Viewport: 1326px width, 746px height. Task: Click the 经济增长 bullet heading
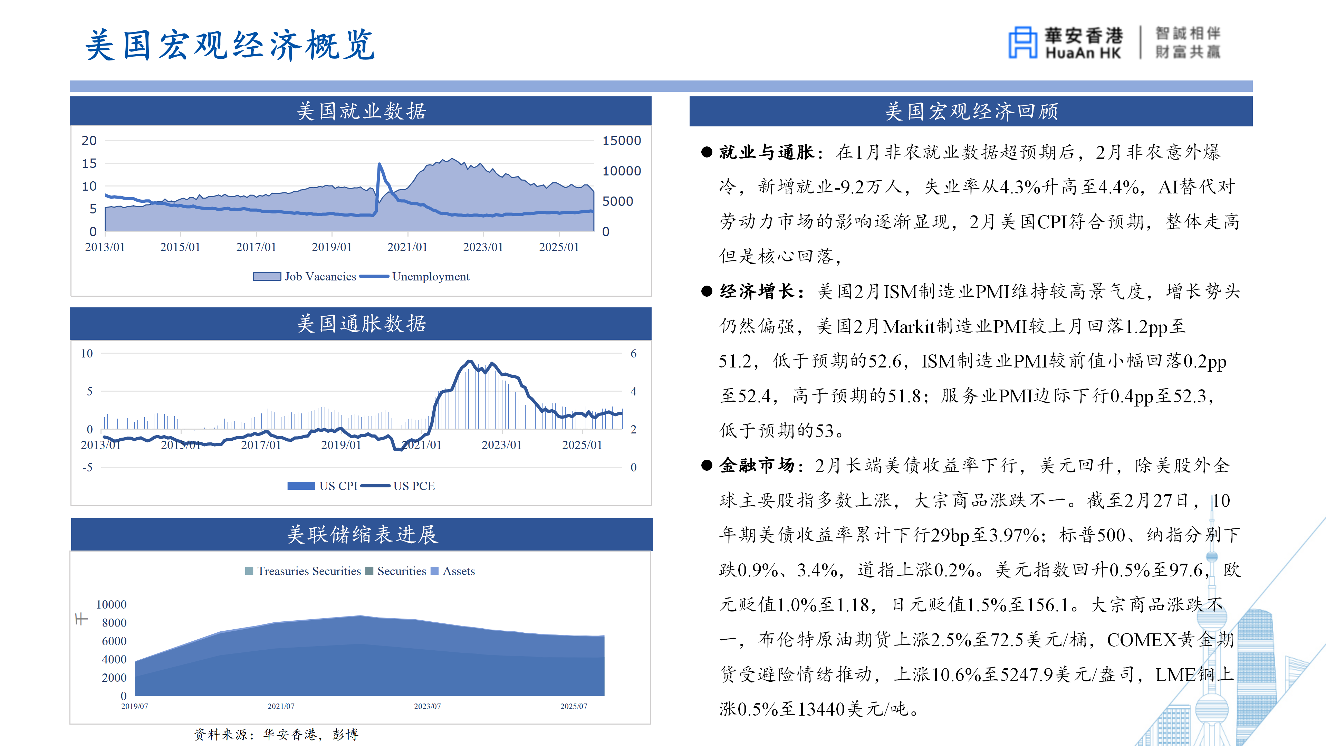[x=757, y=291]
